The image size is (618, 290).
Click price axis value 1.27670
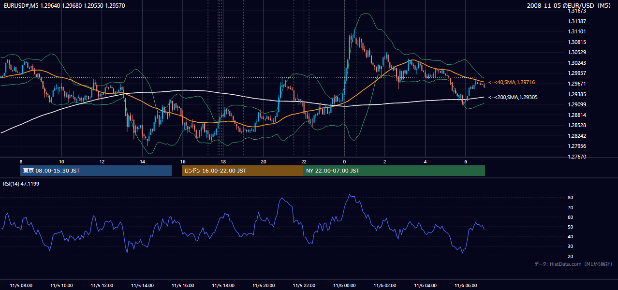point(578,157)
